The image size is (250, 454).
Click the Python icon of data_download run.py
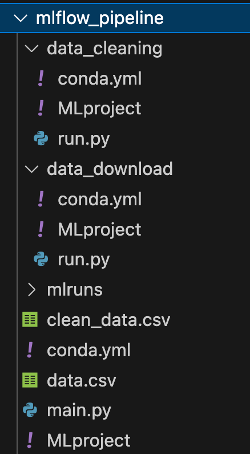[x=41, y=259]
